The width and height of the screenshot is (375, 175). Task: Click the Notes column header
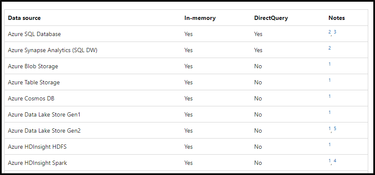click(x=336, y=18)
